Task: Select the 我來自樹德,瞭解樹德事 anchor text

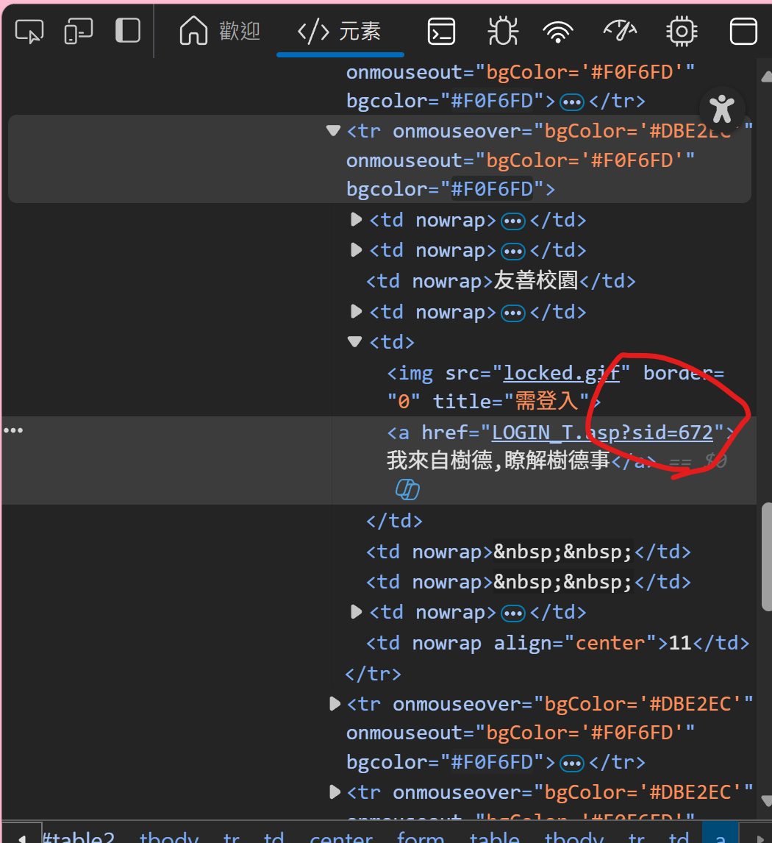Action: point(498,460)
